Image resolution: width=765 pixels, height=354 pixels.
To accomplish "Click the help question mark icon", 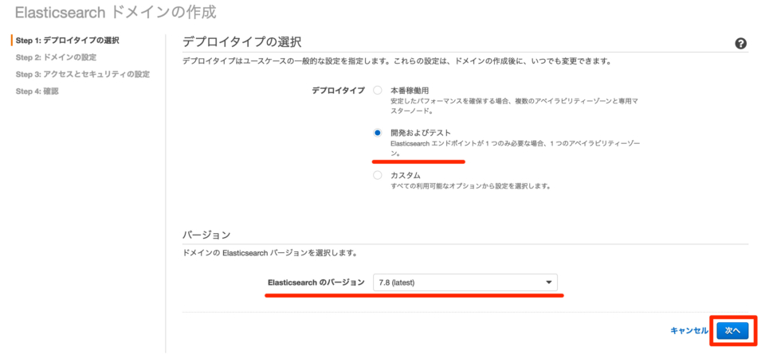I will click(740, 44).
